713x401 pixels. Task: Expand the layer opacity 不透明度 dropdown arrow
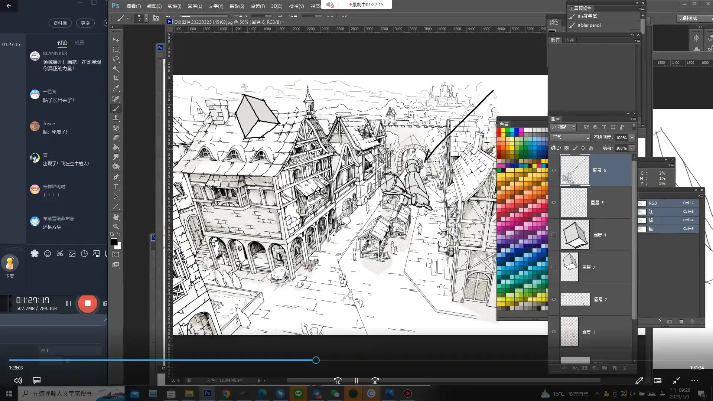(632, 138)
